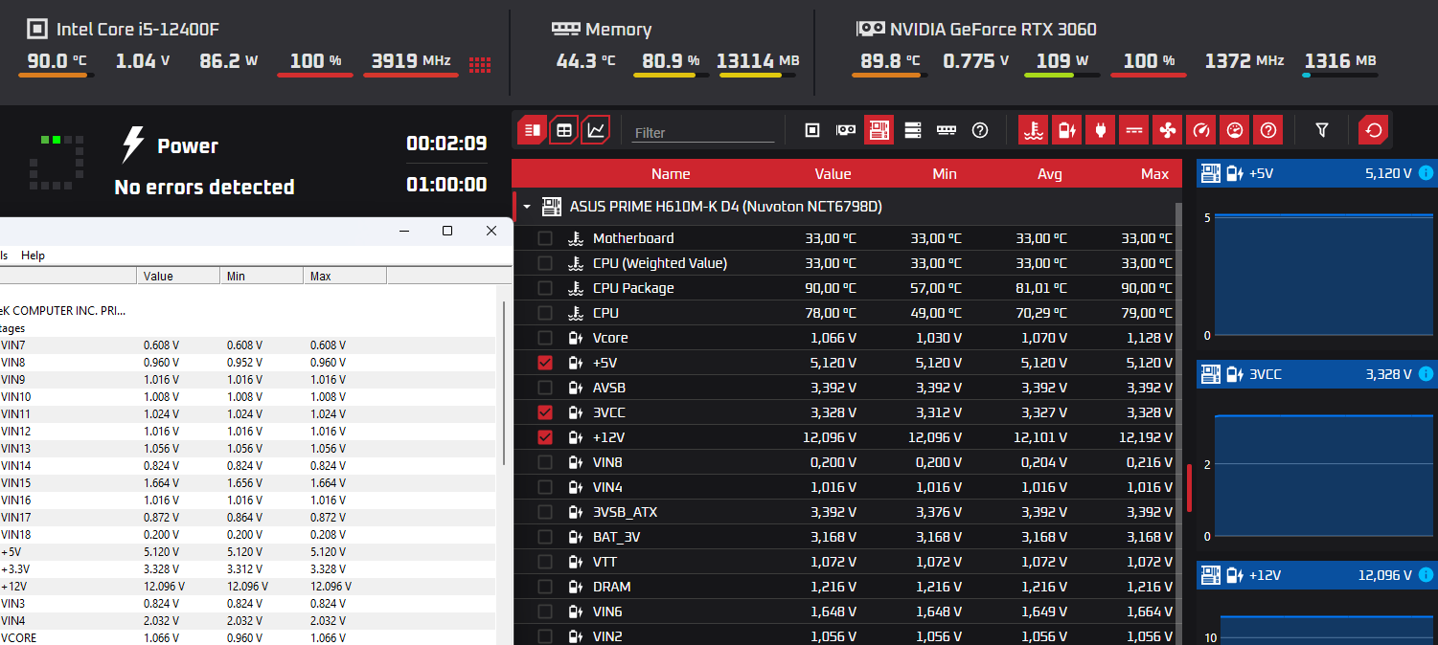Image resolution: width=1438 pixels, height=645 pixels.
Task: Click the CPU Package value 90,00 °C
Action: (x=833, y=288)
